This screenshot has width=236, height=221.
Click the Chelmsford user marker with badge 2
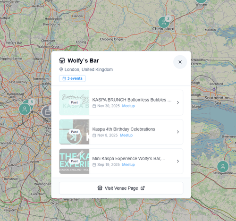pos(164,22)
